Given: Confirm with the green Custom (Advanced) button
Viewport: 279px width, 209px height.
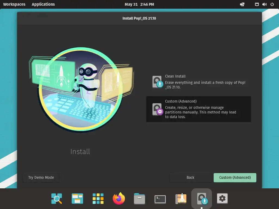Looking at the screenshot, I should [x=235, y=177].
